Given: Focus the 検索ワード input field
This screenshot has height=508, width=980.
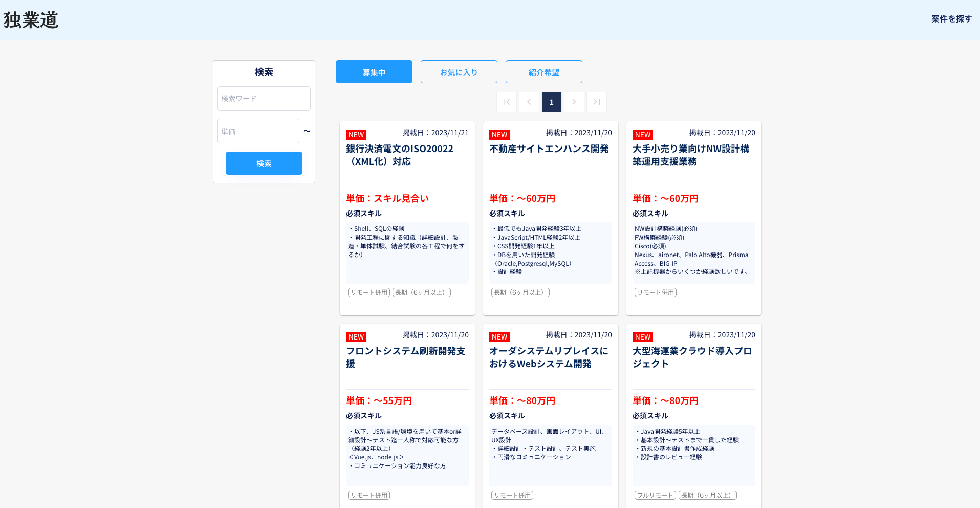Looking at the screenshot, I should [264, 98].
